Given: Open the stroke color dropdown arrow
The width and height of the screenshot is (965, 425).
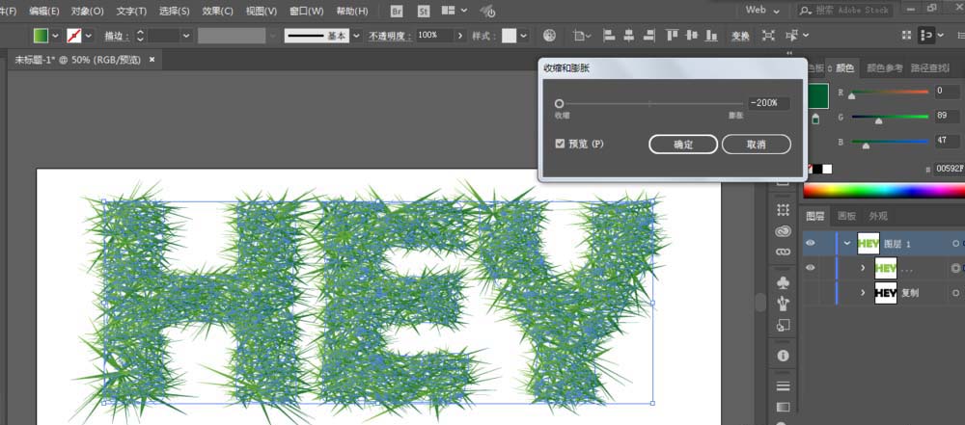Looking at the screenshot, I should point(89,36).
